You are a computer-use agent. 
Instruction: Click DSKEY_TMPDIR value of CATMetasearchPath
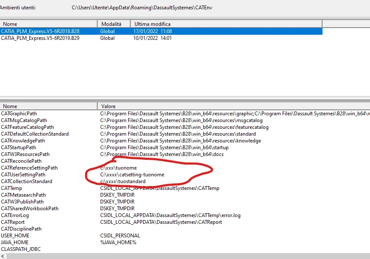(117, 195)
